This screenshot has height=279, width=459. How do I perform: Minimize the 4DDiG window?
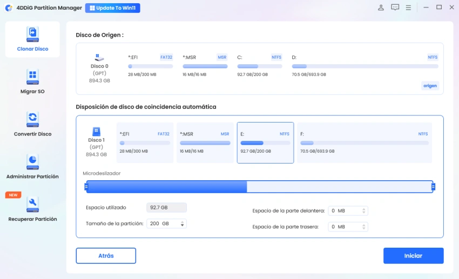(426, 8)
